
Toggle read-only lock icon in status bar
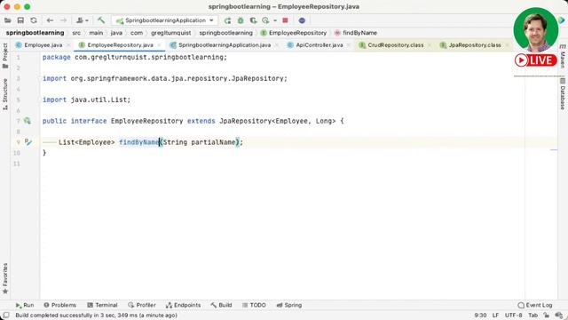point(547,316)
